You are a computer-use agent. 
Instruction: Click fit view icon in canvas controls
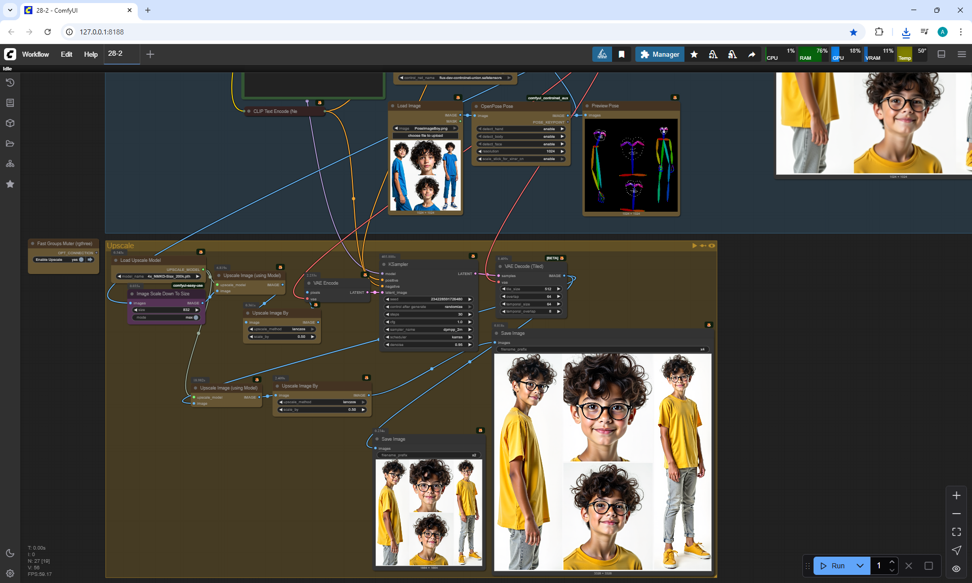tap(956, 532)
